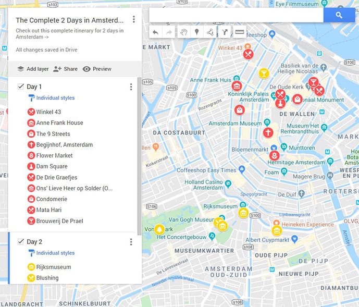
Task: Click the red Anne Frank Huis marker
Action: (237, 86)
